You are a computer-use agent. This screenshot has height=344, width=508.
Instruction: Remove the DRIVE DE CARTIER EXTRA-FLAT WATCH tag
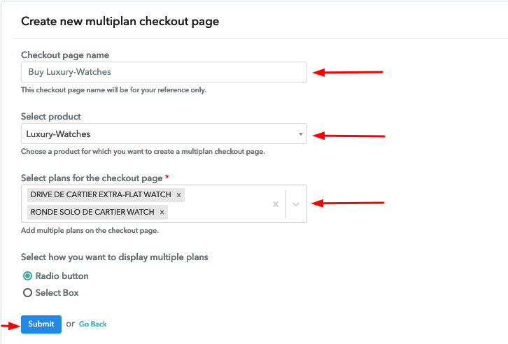point(178,195)
